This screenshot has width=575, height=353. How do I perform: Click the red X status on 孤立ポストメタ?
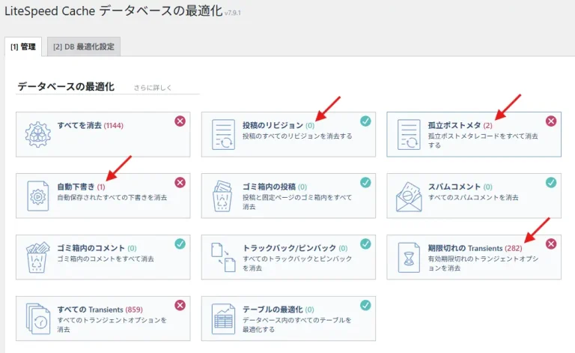click(x=551, y=121)
